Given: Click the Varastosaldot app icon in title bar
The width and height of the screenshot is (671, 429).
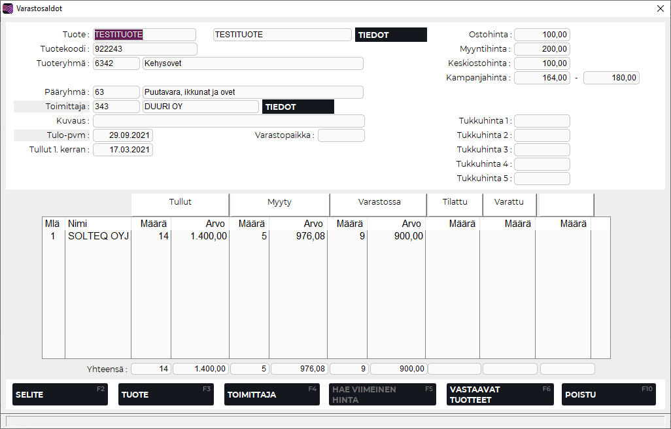Looking at the screenshot, I should coord(8,9).
